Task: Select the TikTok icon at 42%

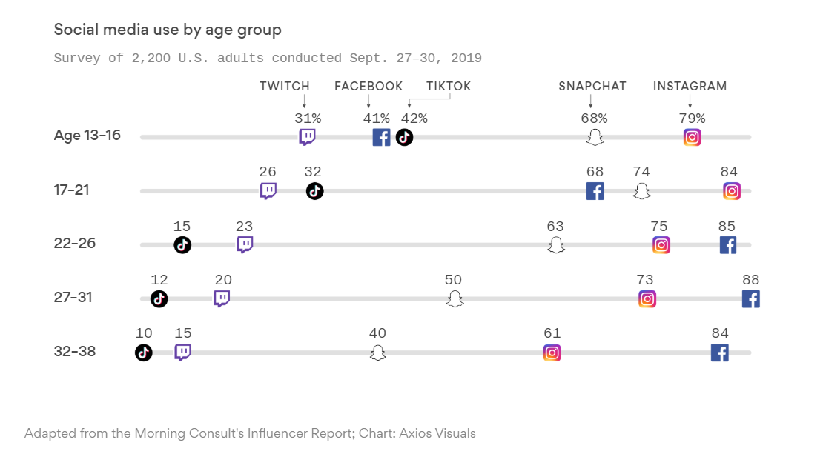Action: [x=404, y=137]
